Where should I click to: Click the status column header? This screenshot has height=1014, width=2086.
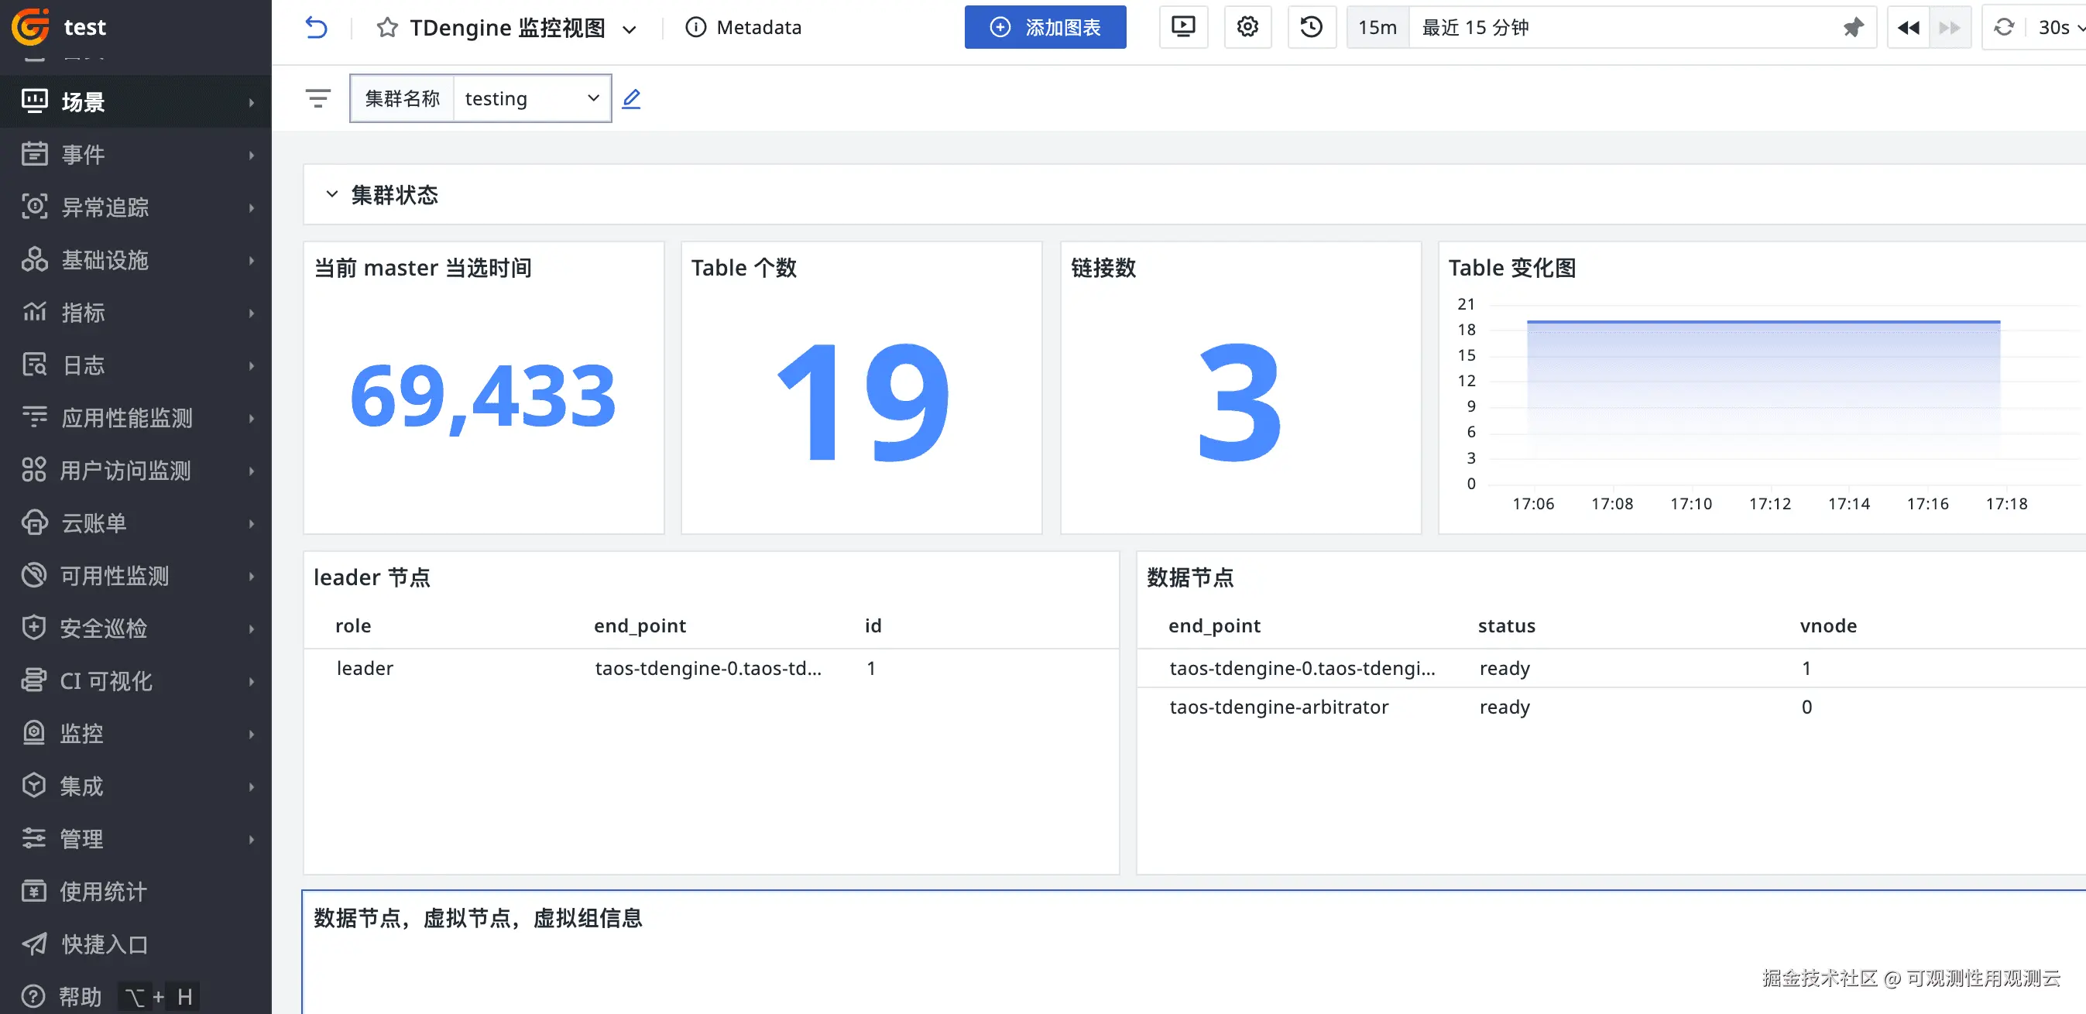click(1506, 625)
